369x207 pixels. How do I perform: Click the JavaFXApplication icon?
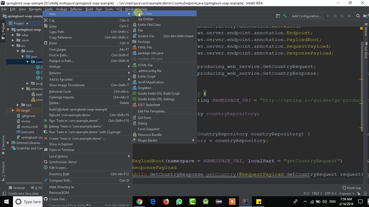click(134, 82)
